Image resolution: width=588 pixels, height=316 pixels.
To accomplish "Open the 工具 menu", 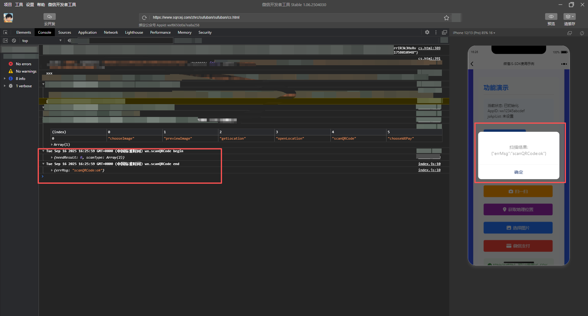I will pyautogui.click(x=19, y=5).
